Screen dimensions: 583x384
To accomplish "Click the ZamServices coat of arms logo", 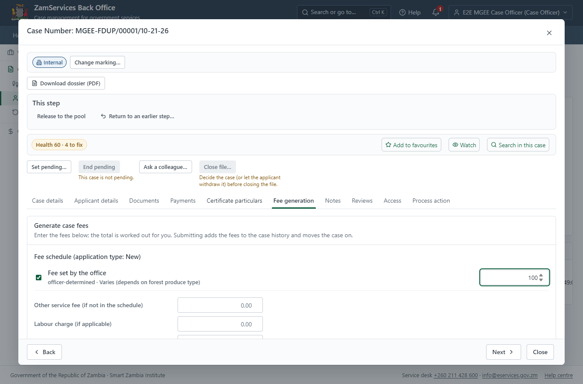I will pyautogui.click(x=20, y=12).
